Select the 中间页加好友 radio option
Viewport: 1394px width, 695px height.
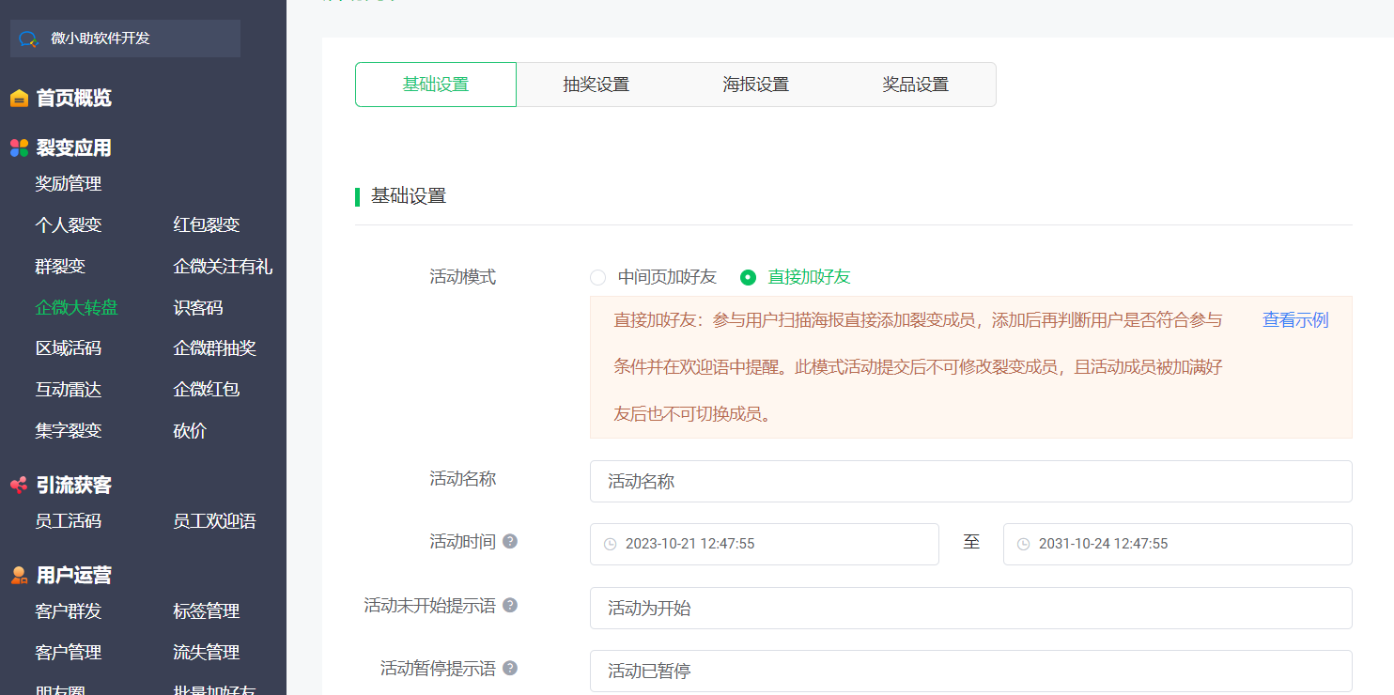597,277
